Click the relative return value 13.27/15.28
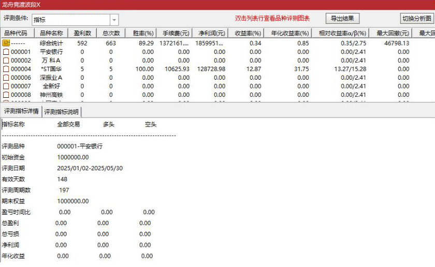This screenshot has width=435, height=267. 350,69
